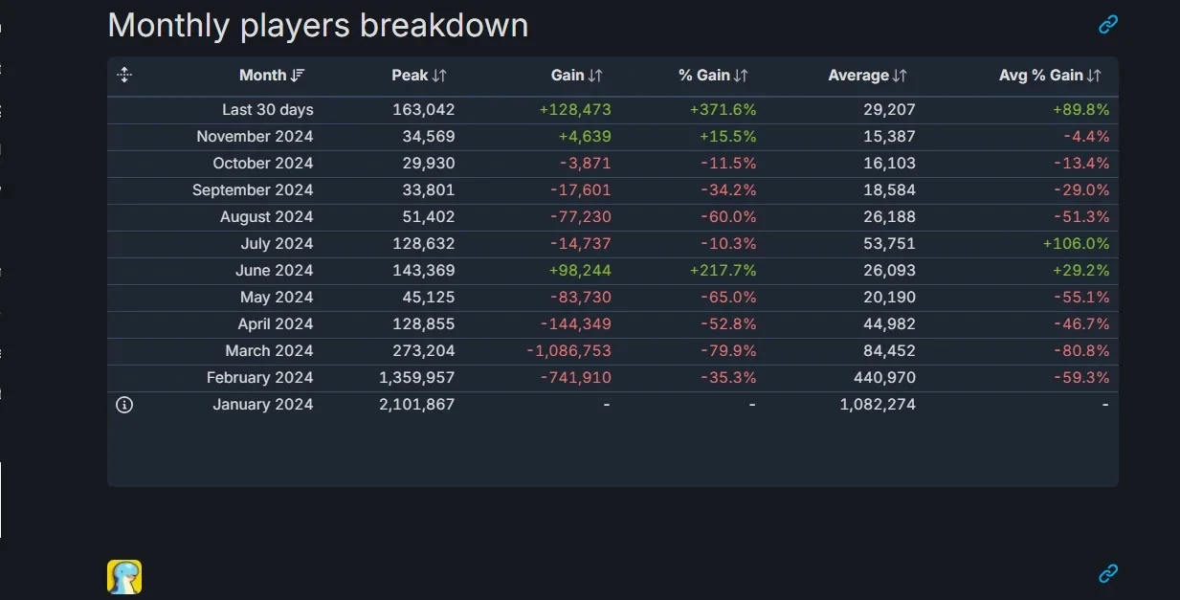The image size is (1180, 600).
Task: Click the expand table arrows icon
Action: [124, 75]
